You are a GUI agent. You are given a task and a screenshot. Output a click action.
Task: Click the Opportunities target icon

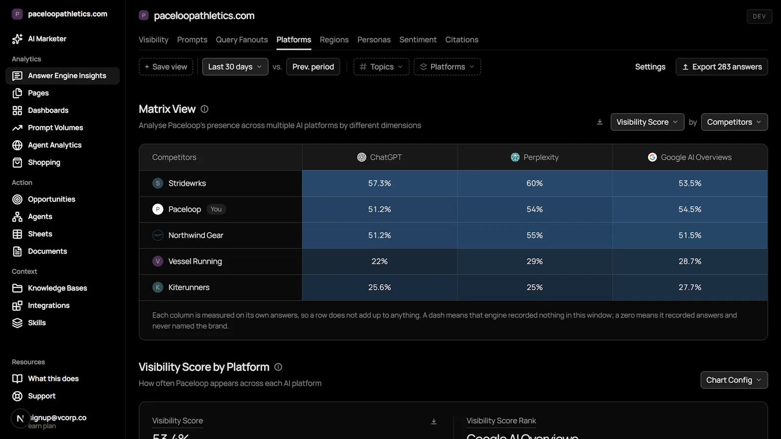(18, 199)
